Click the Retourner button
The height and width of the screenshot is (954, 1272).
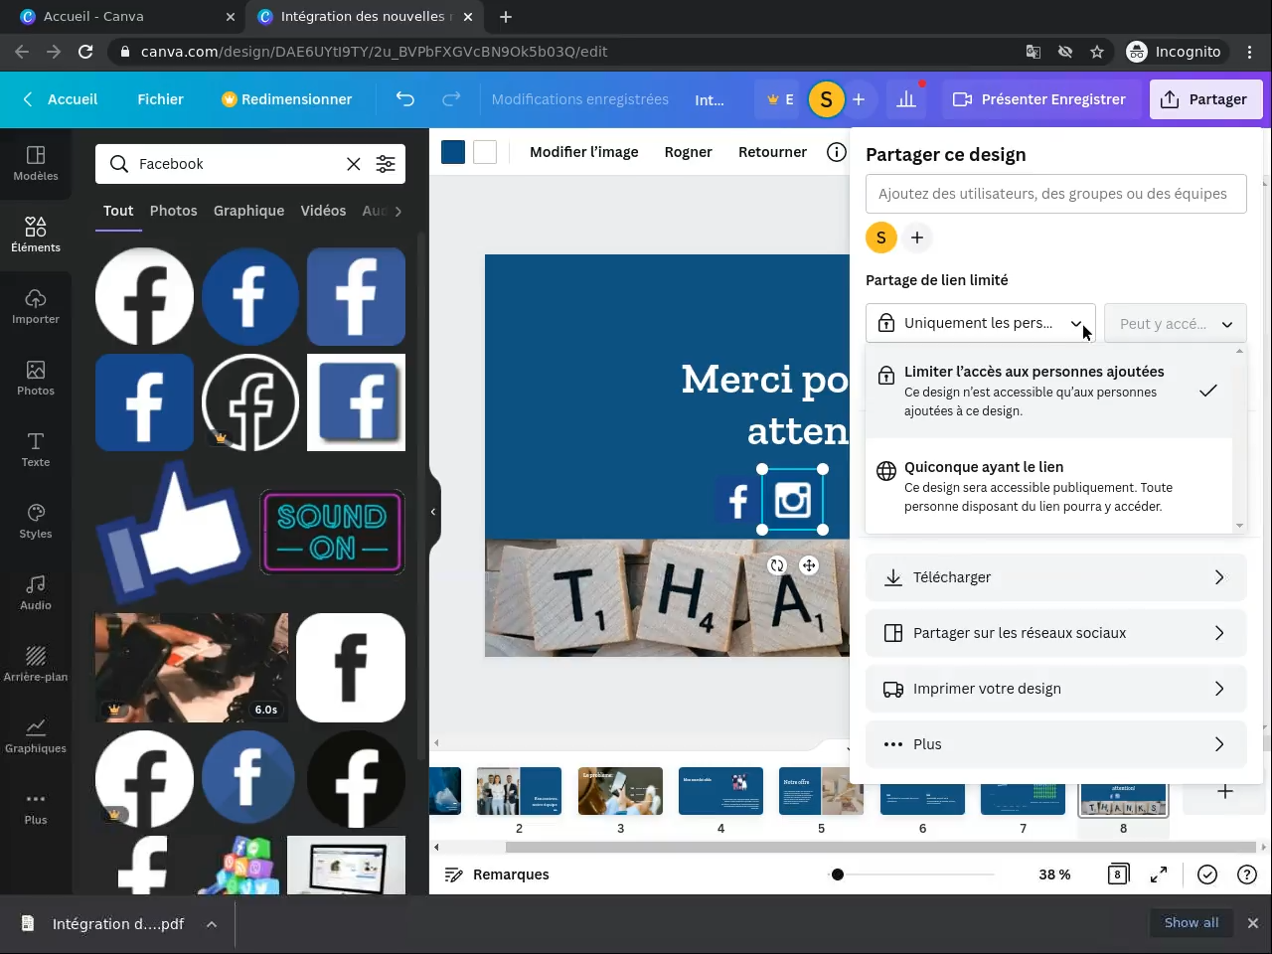coord(772,152)
